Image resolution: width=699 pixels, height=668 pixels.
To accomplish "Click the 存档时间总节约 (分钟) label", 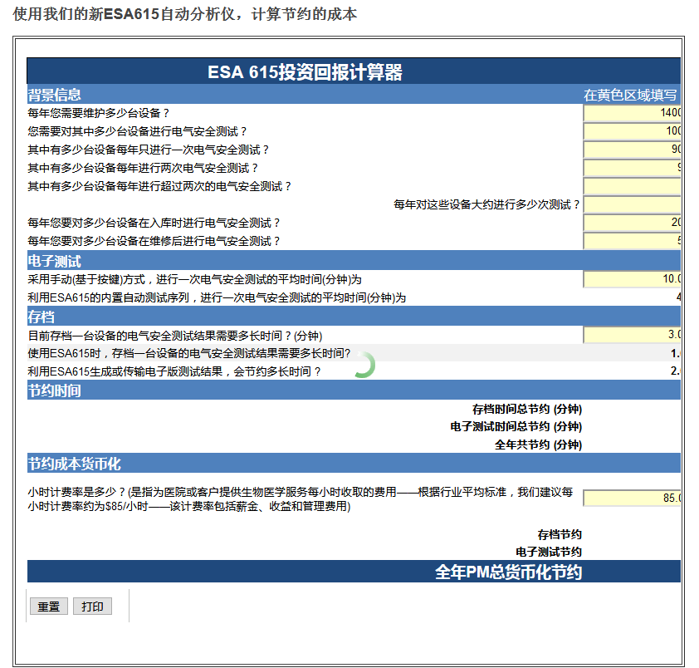I will coord(527,409).
